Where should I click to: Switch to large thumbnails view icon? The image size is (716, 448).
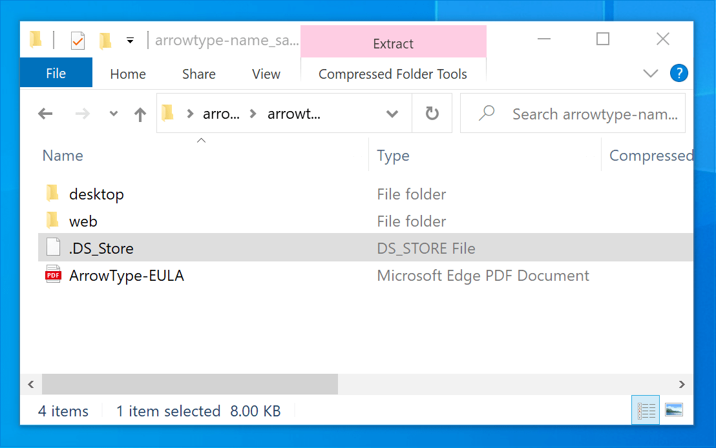(x=674, y=410)
